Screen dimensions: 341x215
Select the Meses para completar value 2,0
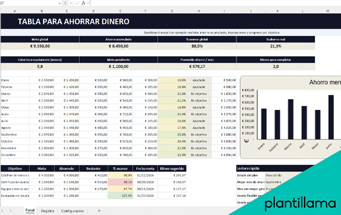276,66
